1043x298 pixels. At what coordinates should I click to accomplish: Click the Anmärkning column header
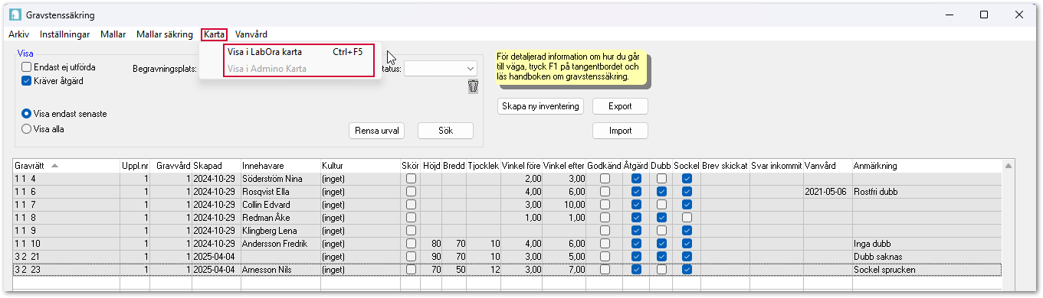pos(927,166)
